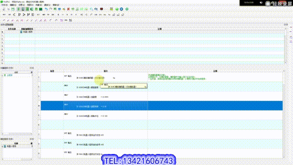
Task: Select 机器人程序 in bottom-left program list
Action: point(11,146)
